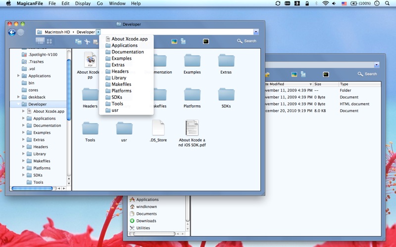This screenshot has width=396, height=247.
Task: Choose Documentation from the path popup menu
Action: pyautogui.click(x=128, y=52)
